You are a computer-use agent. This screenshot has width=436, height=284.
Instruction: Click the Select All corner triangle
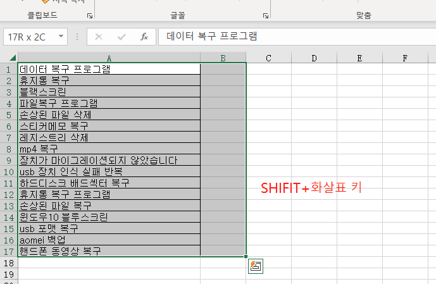[x=13, y=58]
